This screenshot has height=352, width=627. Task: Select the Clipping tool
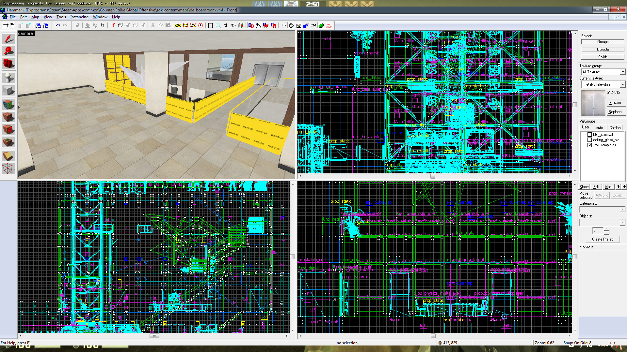[x=8, y=156]
